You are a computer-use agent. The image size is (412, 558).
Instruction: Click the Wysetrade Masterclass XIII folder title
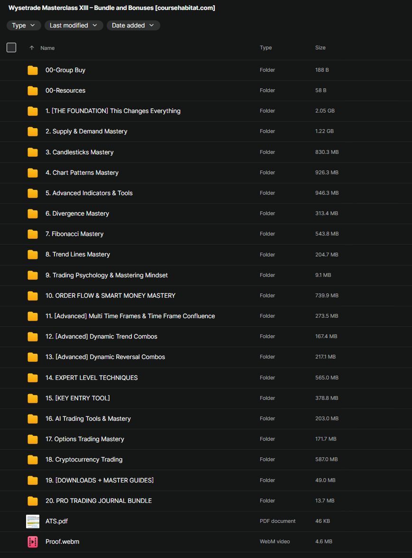(111, 8)
